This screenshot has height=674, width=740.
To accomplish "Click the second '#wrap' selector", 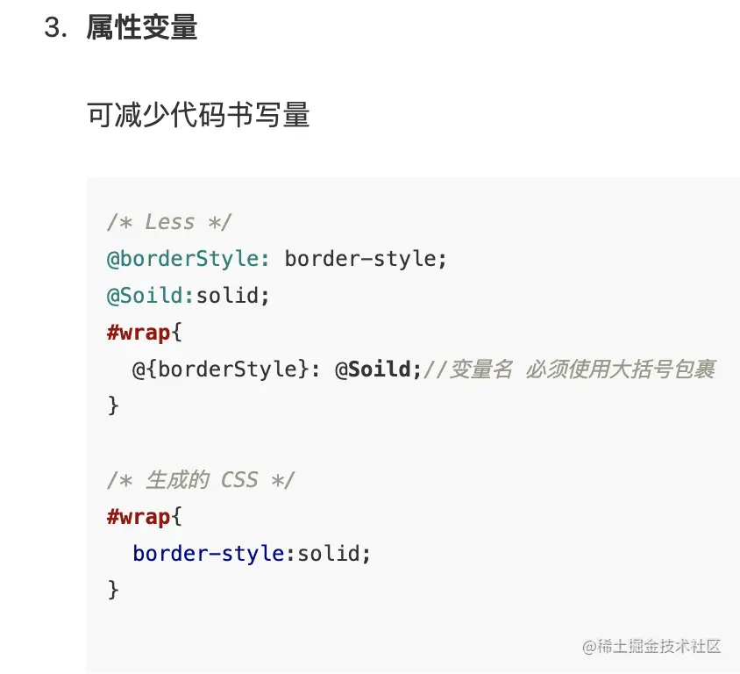I will click(139, 517).
